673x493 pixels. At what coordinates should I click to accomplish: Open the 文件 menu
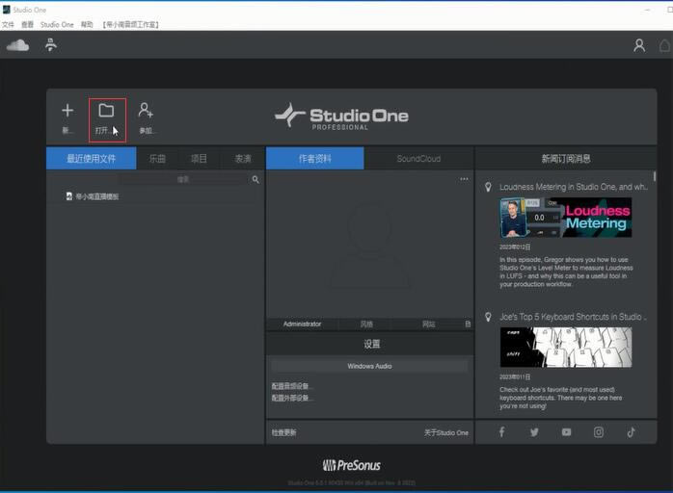[x=8, y=24]
